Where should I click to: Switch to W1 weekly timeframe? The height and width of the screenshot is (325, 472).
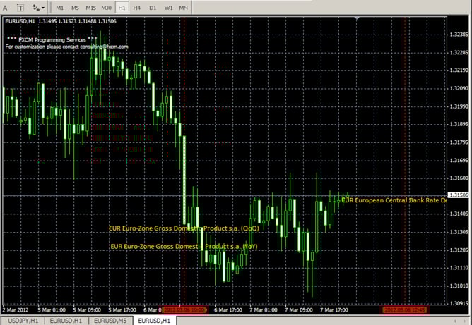168,7
